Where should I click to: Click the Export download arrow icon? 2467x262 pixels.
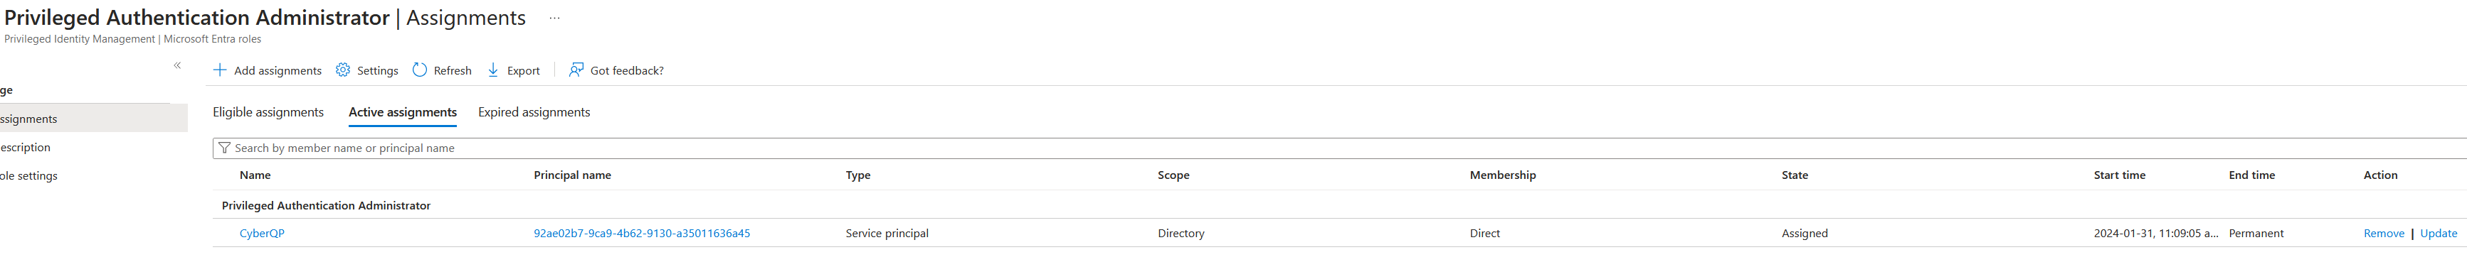point(493,70)
